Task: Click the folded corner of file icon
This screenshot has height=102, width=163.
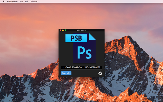Action: point(92,36)
